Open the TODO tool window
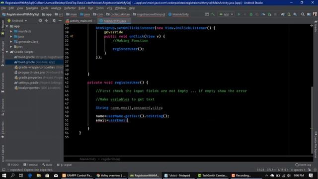Screen dimensions: 318x179 13,165
